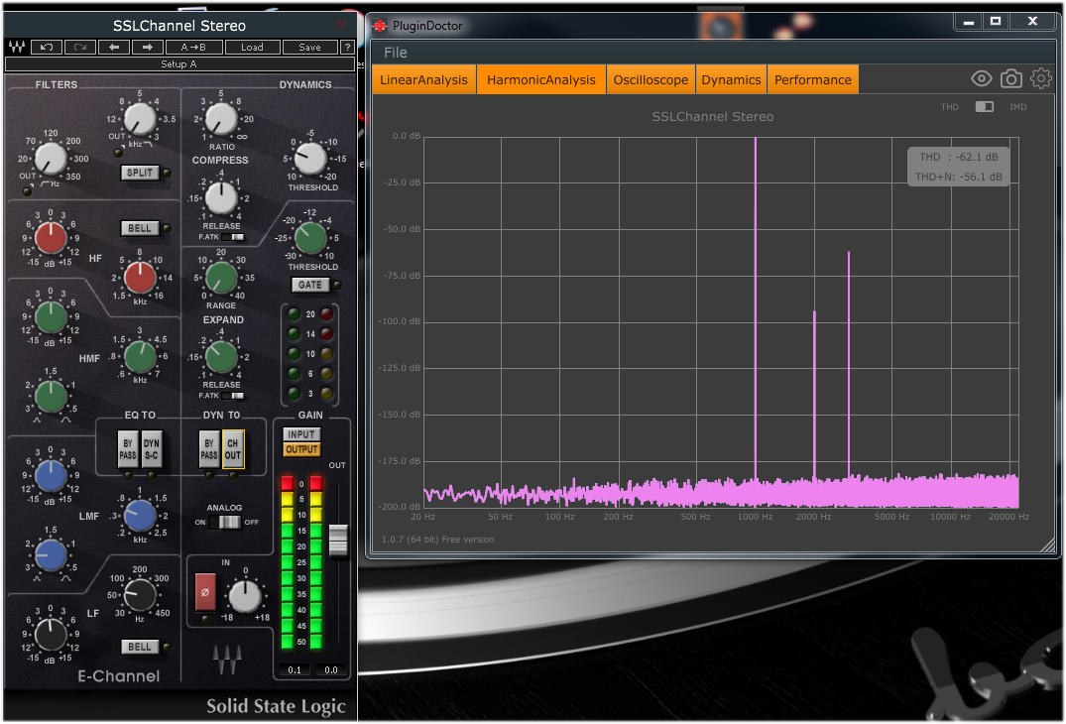Click the low-pass filter kHz knob
This screenshot has width=1066, height=724.
click(140, 119)
